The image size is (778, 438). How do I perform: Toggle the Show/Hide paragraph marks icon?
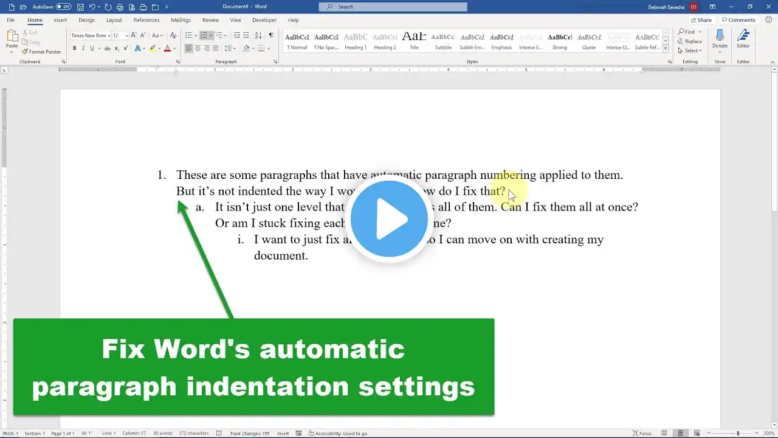pos(270,36)
